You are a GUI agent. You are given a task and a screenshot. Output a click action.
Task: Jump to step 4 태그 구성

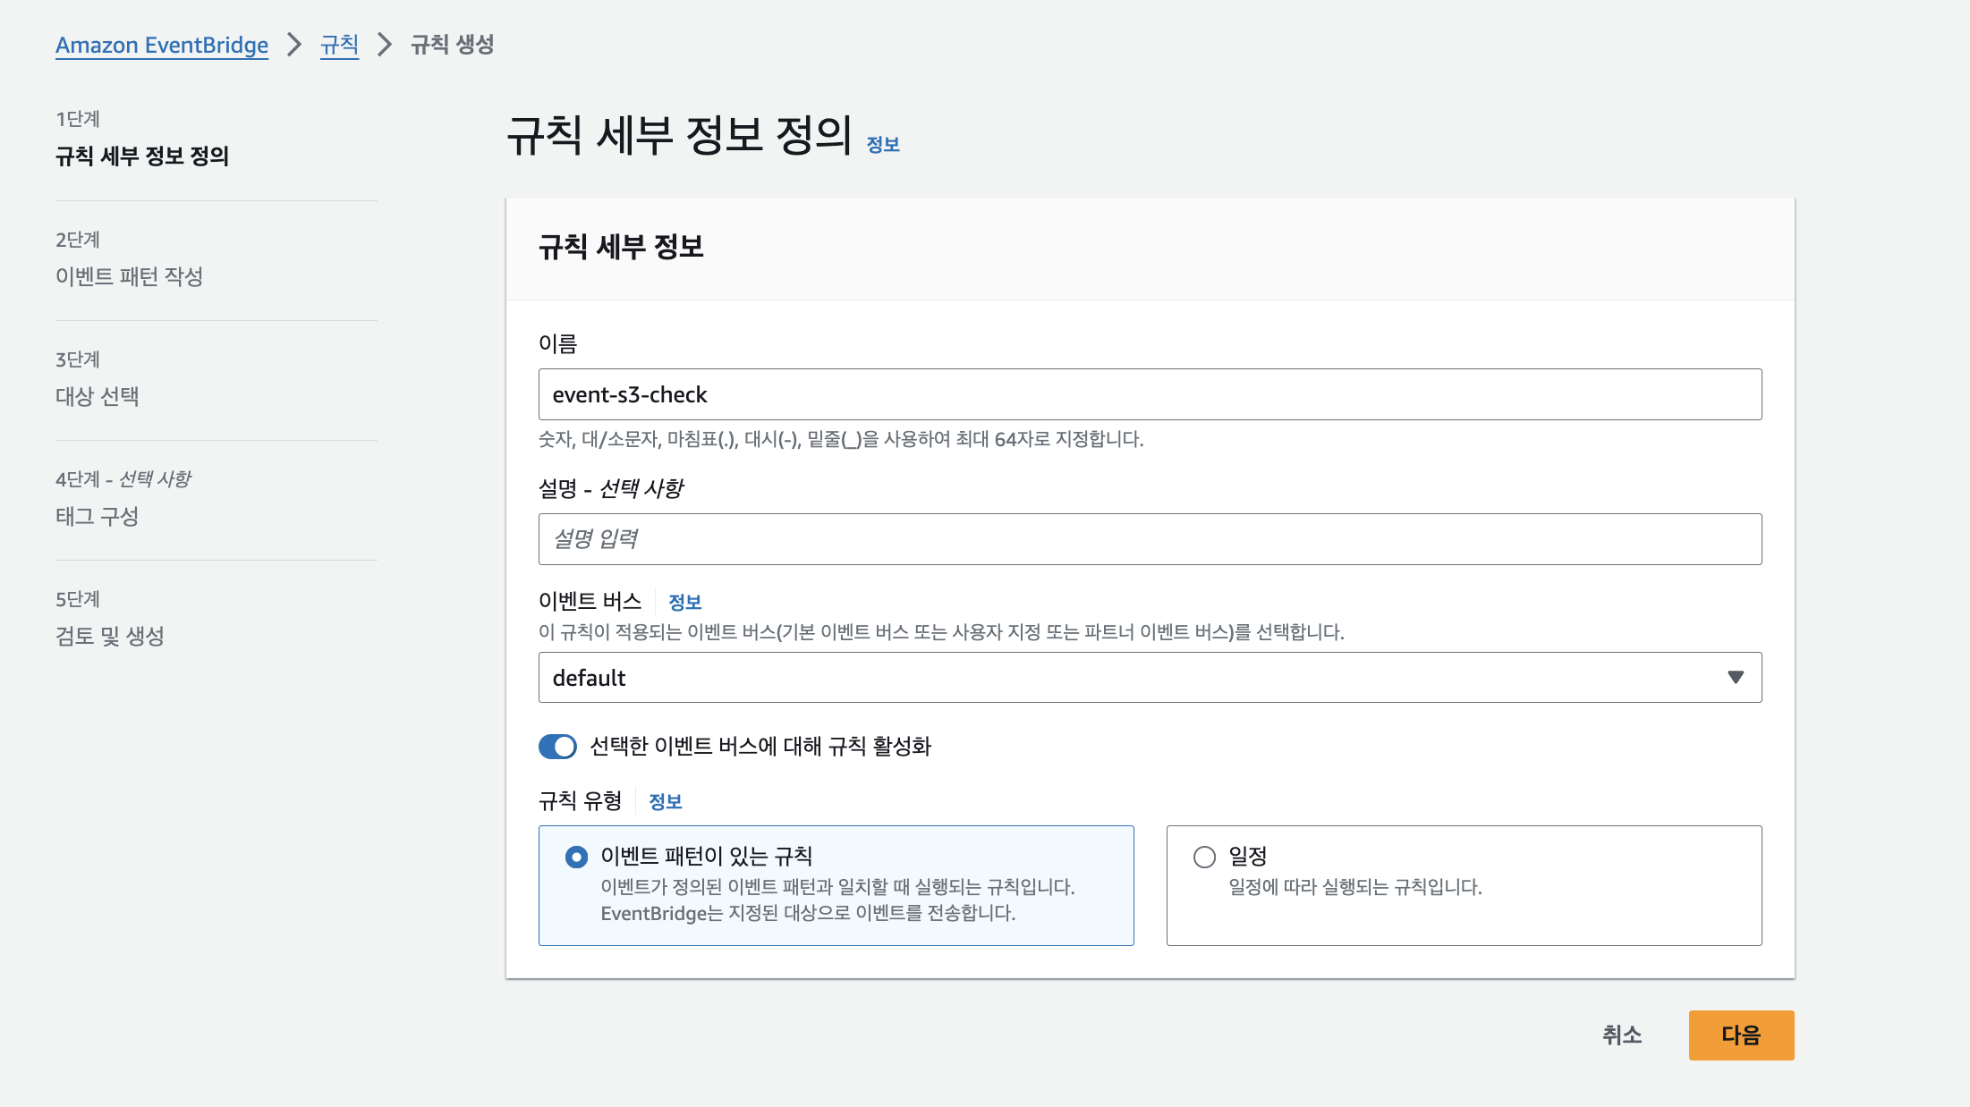tap(98, 516)
